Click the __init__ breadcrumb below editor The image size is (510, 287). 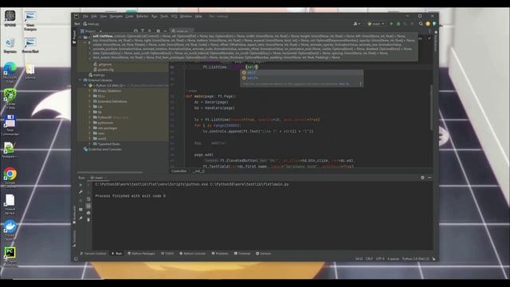(198, 171)
